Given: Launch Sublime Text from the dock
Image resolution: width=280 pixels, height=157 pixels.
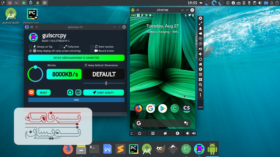Looking at the screenshot, I should (x=121, y=149).
